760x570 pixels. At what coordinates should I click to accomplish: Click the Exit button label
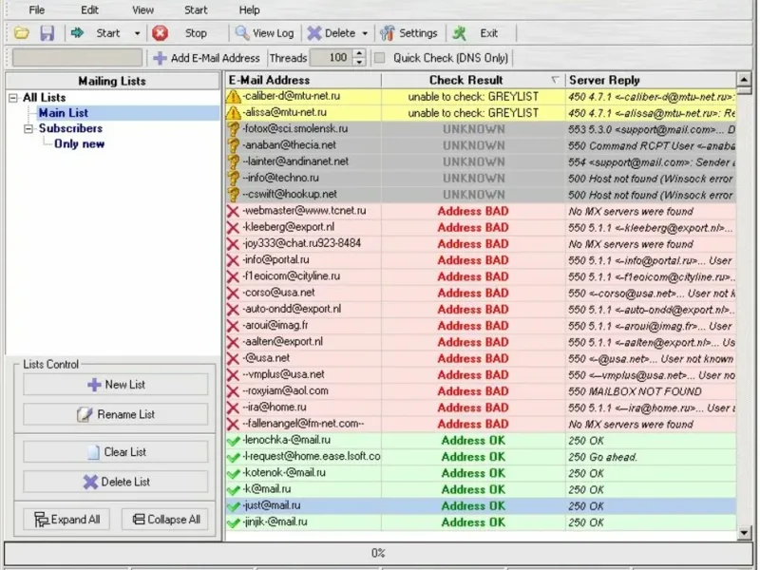click(x=488, y=33)
